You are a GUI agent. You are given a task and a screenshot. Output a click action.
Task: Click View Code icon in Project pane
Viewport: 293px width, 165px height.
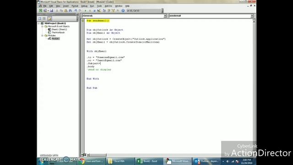pyautogui.click(x=40, y=18)
